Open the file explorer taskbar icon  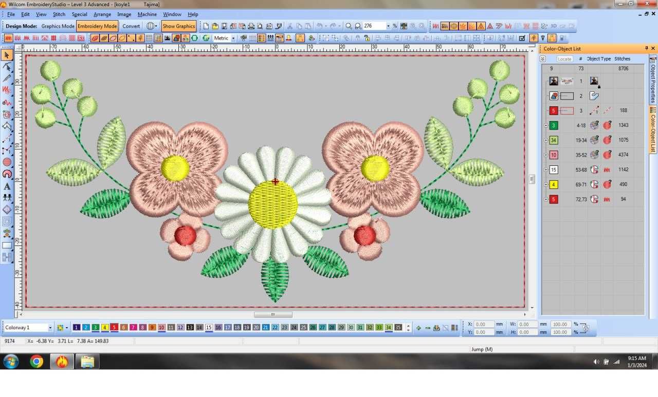(x=87, y=362)
